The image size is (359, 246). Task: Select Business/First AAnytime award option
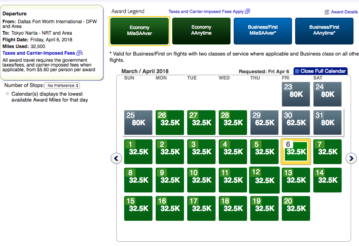tap(324, 31)
